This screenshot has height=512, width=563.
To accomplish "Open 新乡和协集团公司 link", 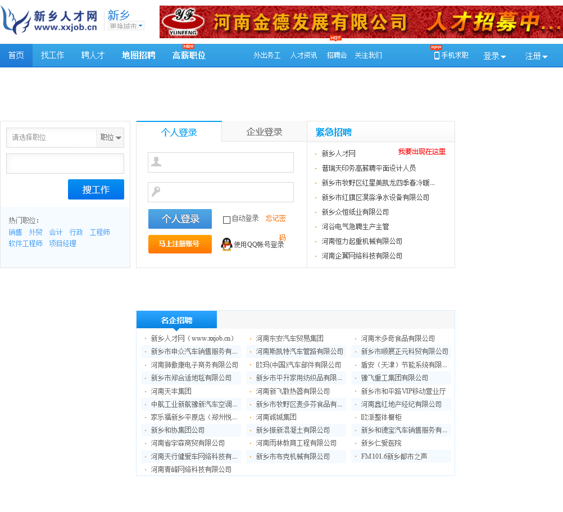I will click(178, 430).
